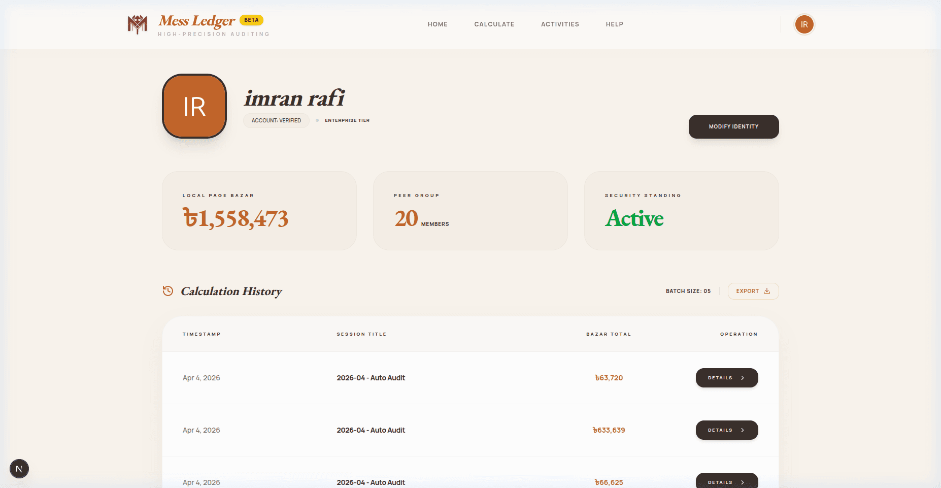Expand details chevron for the ৳633,639 audit
Screen dimensions: 941x488
743,430
